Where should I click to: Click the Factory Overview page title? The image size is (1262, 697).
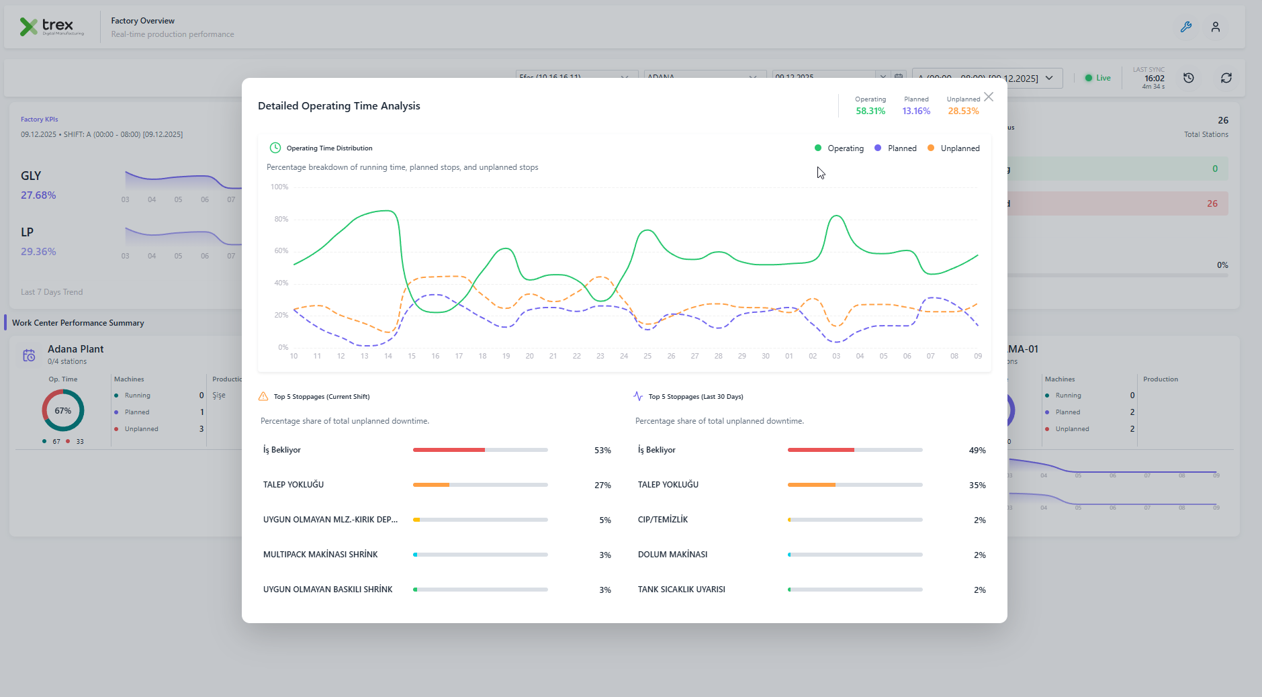142,21
